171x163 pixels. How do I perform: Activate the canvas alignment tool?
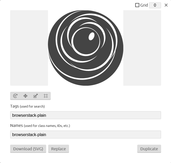(x=46, y=96)
